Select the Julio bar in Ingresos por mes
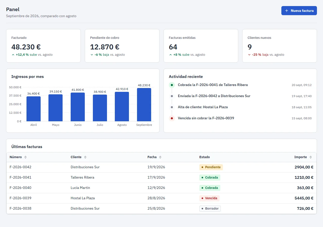This screenshot has height=227, width=323. point(100,108)
